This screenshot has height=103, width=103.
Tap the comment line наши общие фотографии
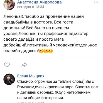41,98
